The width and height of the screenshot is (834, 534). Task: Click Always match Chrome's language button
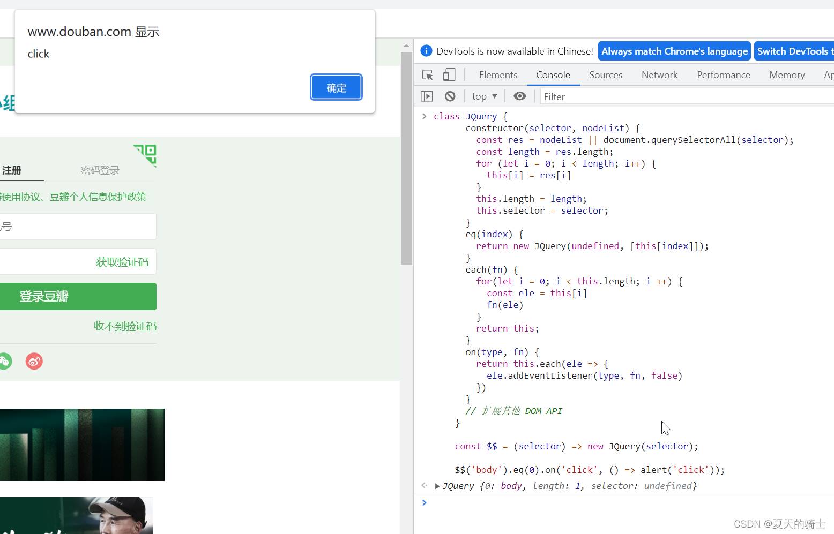pos(674,51)
